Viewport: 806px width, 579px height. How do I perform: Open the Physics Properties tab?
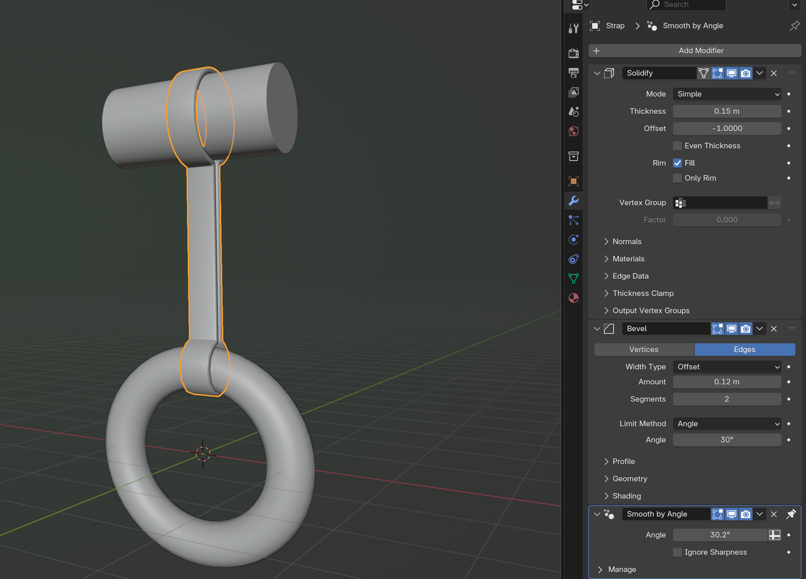click(x=574, y=239)
